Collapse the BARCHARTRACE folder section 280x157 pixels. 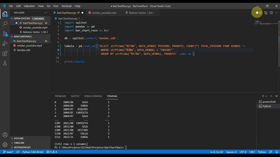click(30, 37)
